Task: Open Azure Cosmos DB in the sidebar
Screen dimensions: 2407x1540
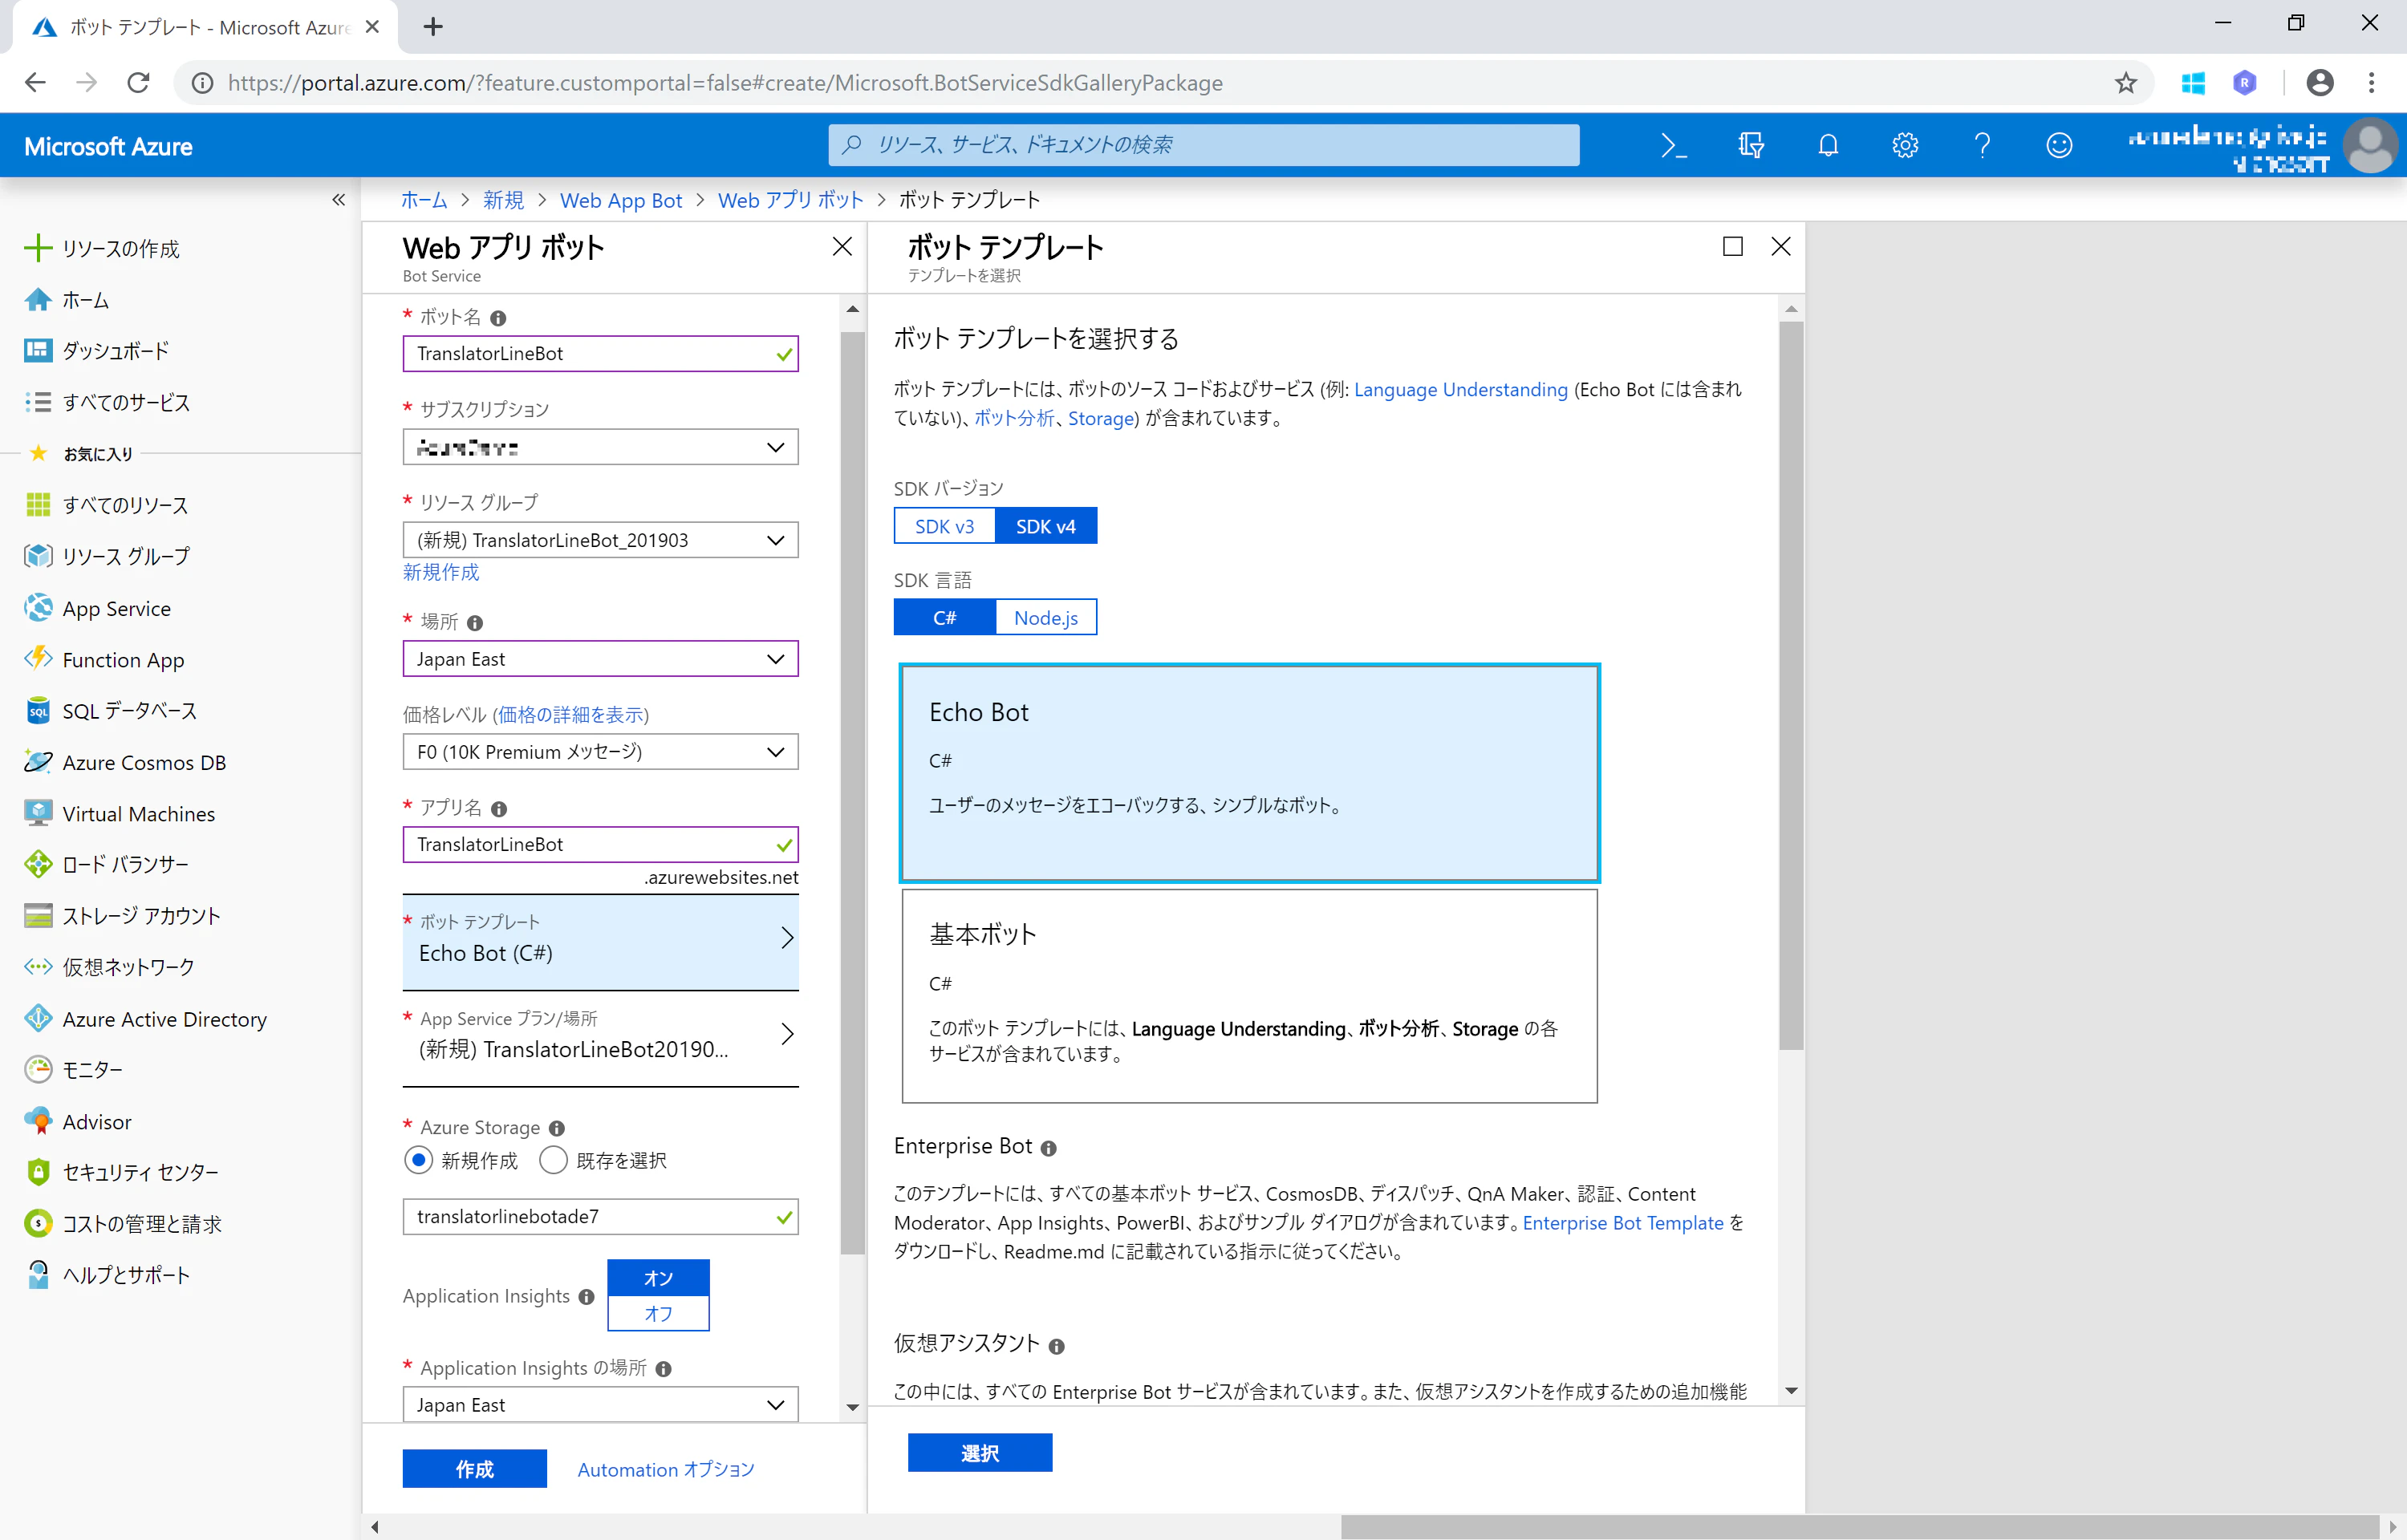Action: pyautogui.click(x=144, y=762)
